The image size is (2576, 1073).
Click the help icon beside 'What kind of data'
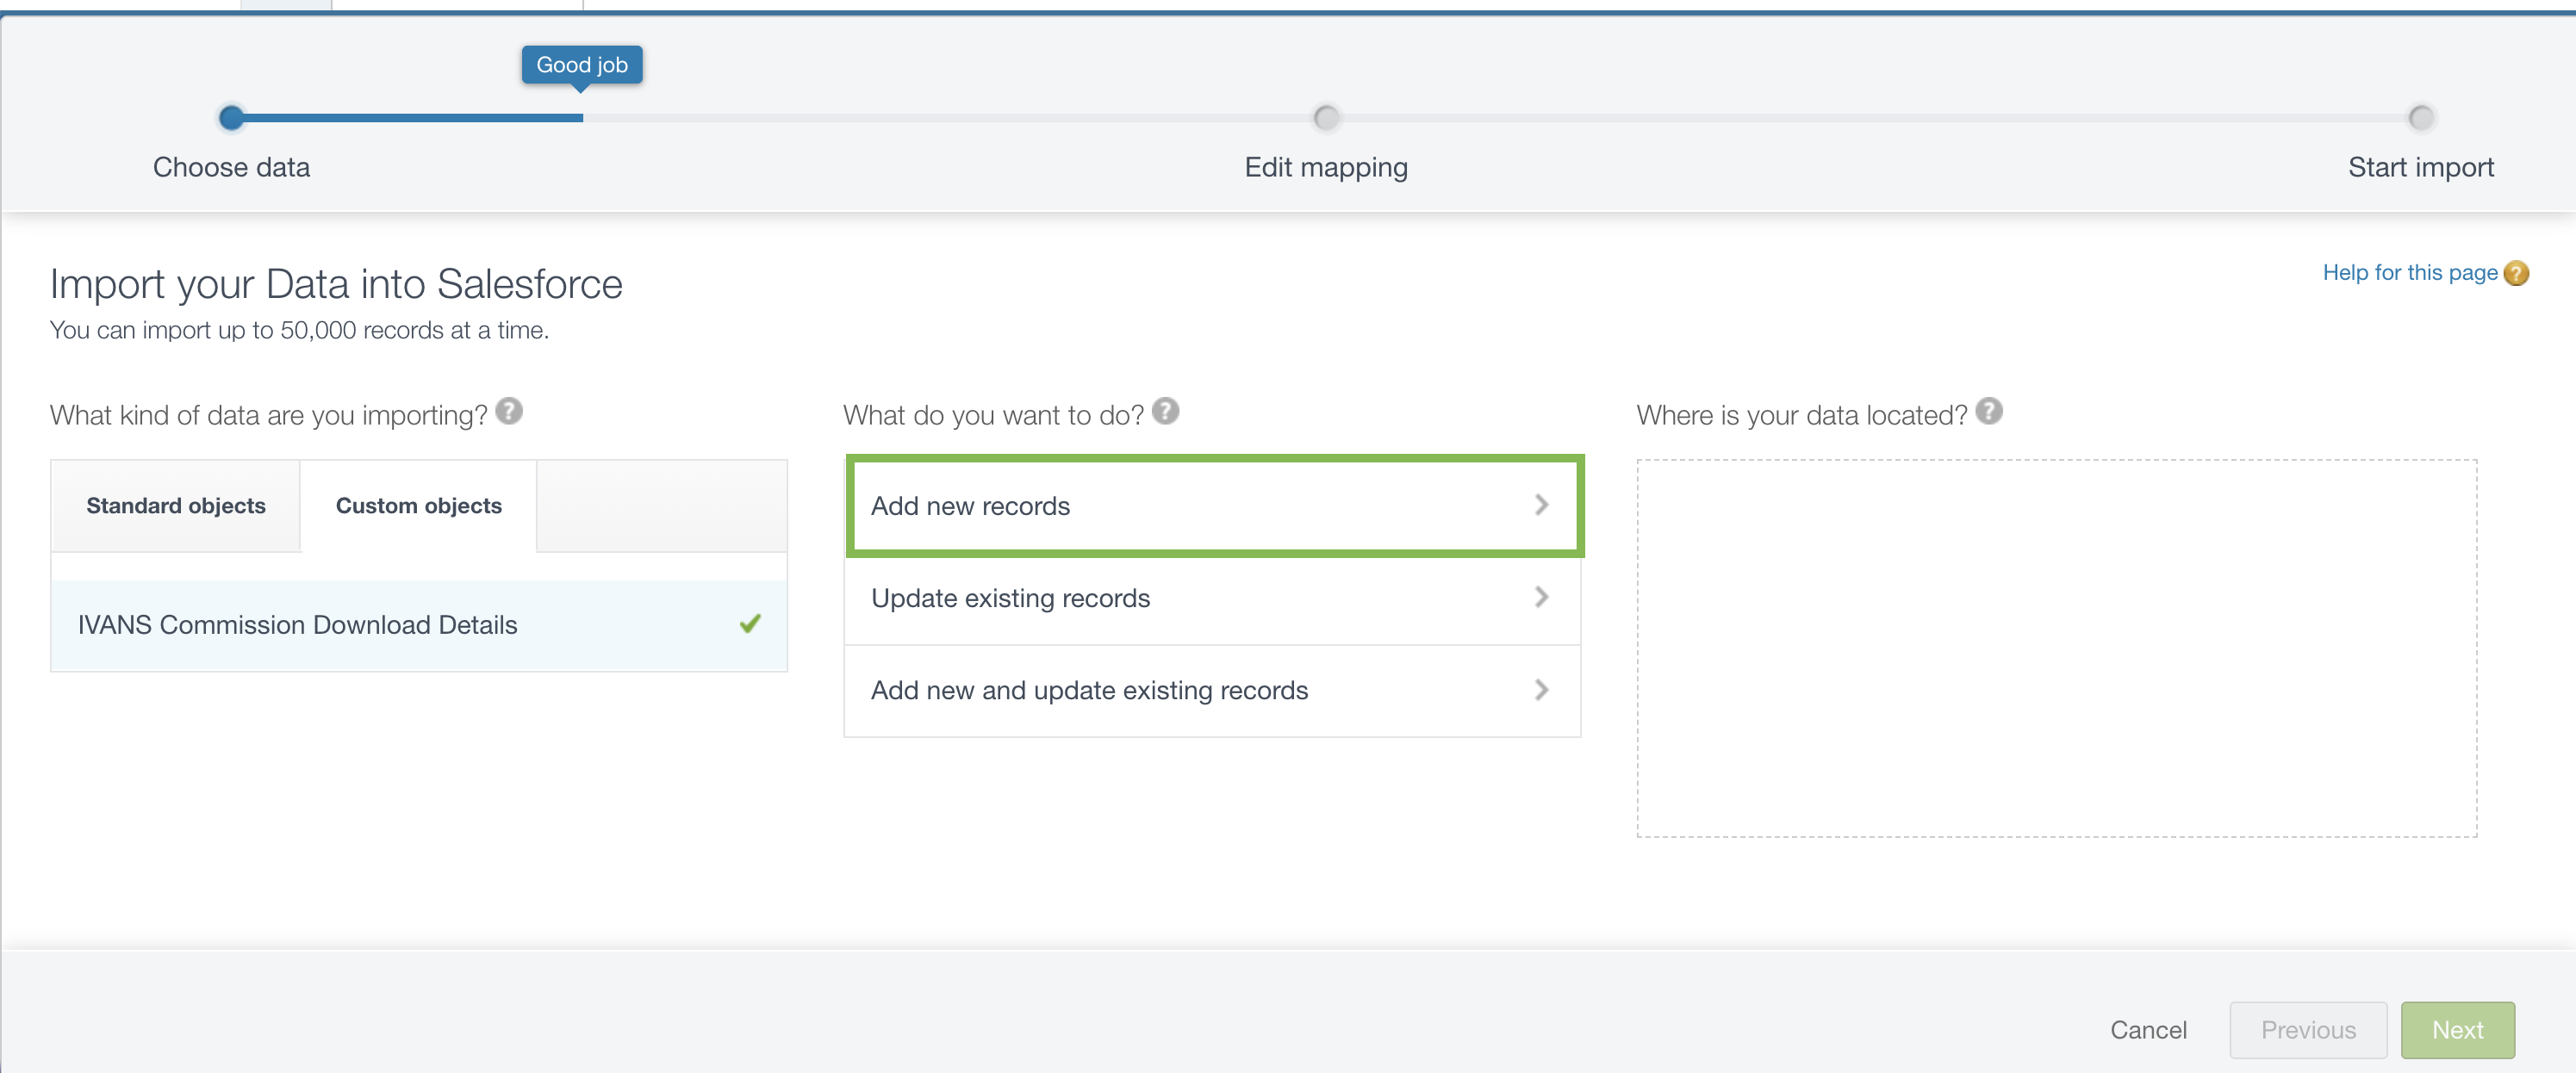509,411
